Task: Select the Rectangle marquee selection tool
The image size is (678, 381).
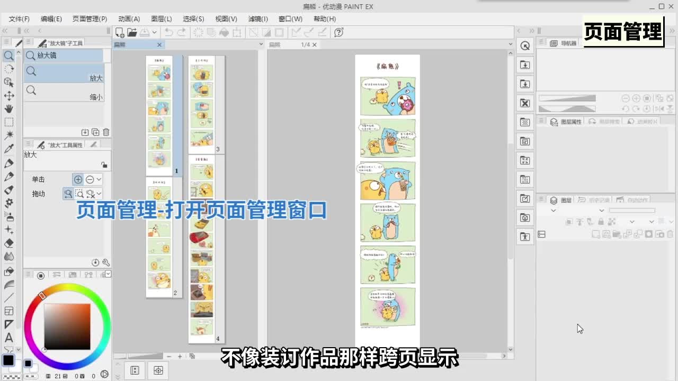Action: click(9, 122)
